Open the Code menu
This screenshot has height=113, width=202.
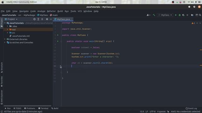pyautogui.click(x=33, y=11)
